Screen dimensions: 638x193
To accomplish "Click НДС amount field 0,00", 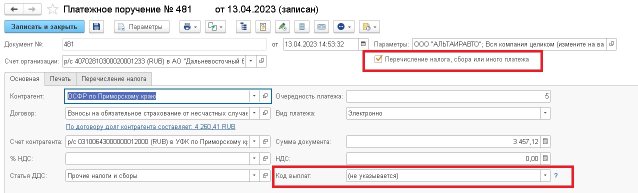I will coord(443,158).
